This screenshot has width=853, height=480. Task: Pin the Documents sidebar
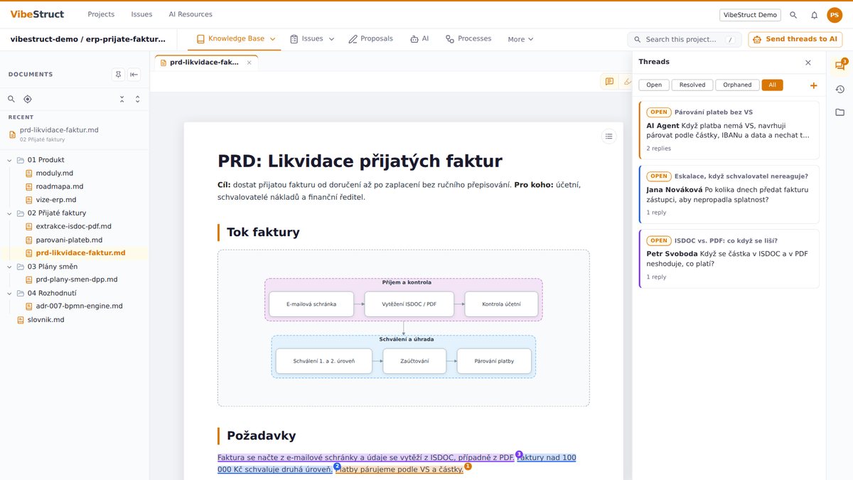[x=118, y=75]
